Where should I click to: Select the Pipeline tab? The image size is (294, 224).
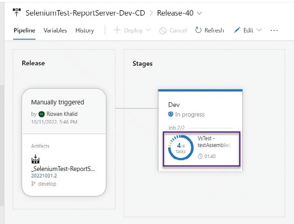(x=24, y=30)
